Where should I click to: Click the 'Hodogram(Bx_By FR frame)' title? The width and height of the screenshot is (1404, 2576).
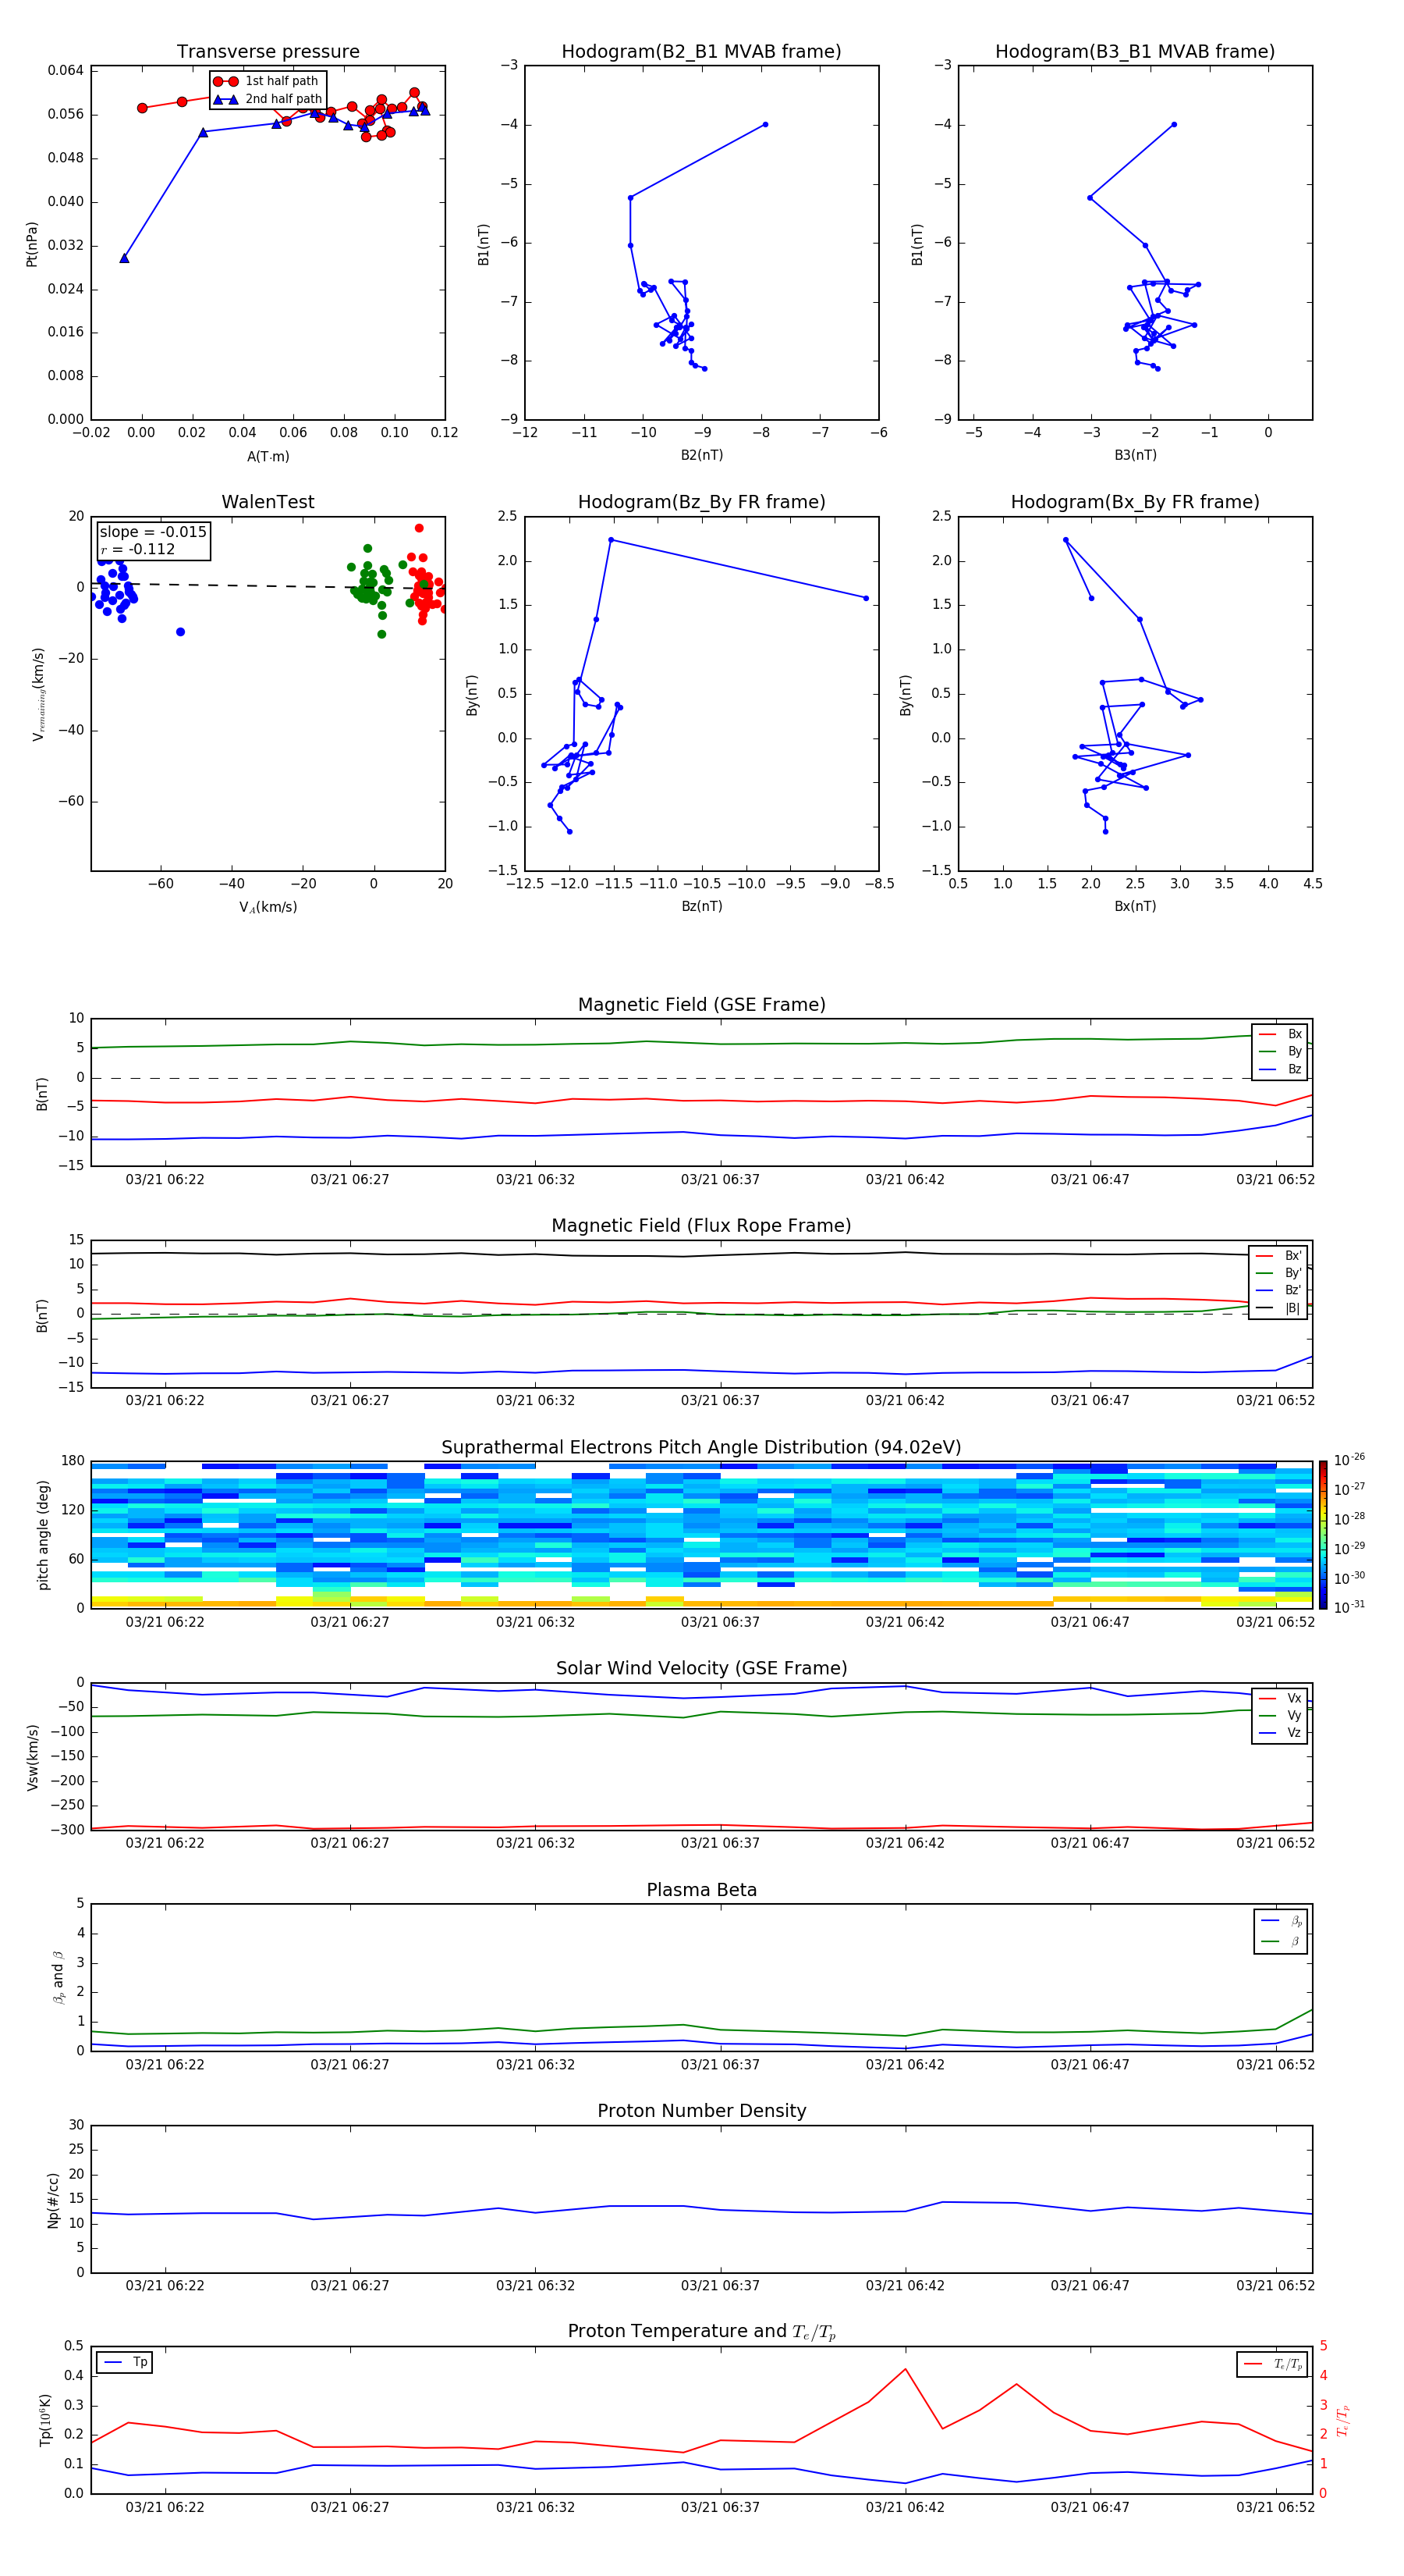click(1135, 502)
